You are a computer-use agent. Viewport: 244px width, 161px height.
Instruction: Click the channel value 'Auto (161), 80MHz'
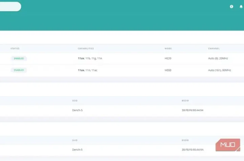pyautogui.click(x=219, y=70)
